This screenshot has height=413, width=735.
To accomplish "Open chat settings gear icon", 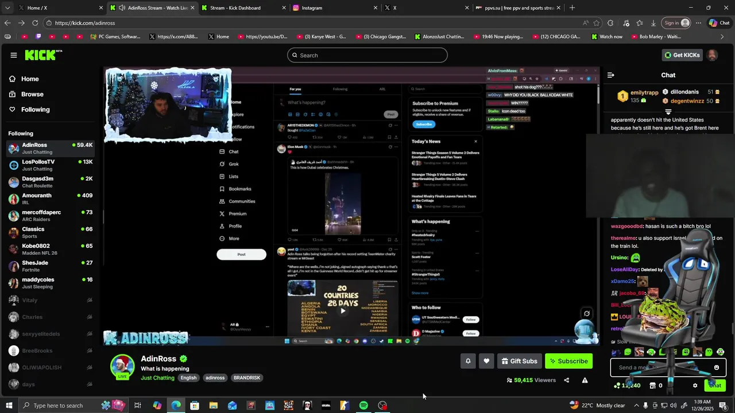I will (695, 385).
